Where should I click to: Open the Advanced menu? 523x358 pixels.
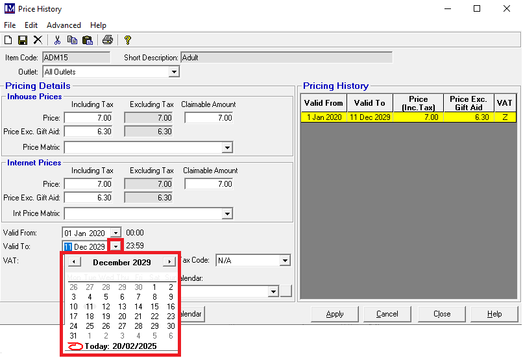click(64, 25)
